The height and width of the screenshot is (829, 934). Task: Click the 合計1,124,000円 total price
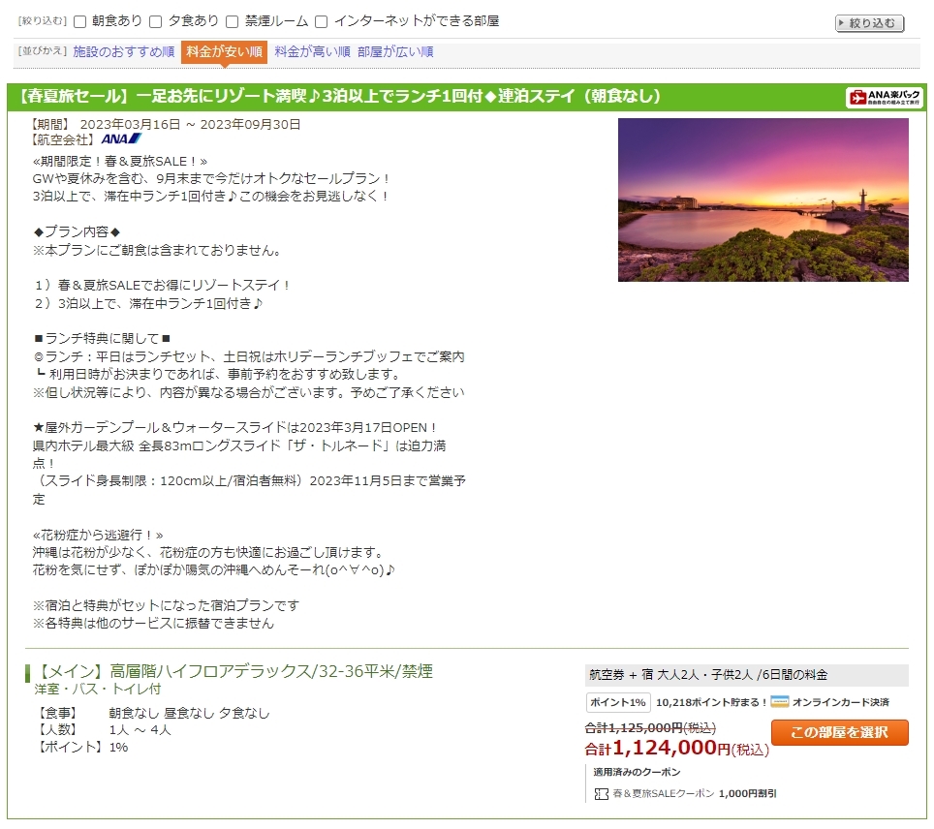676,748
